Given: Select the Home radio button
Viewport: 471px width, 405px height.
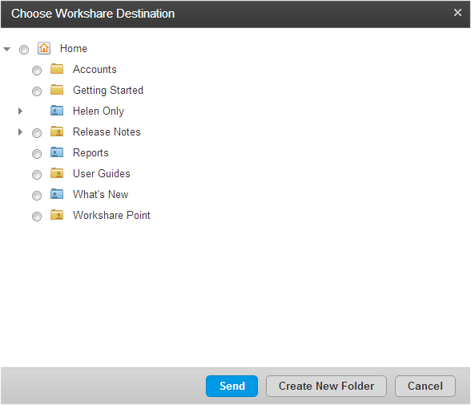Looking at the screenshot, I should [x=24, y=49].
